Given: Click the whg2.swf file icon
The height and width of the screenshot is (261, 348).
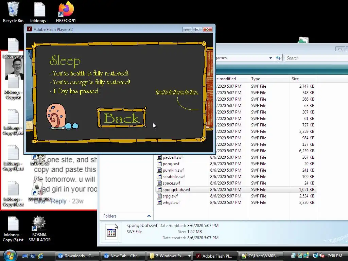Looking at the screenshot, I should tap(159, 203).
